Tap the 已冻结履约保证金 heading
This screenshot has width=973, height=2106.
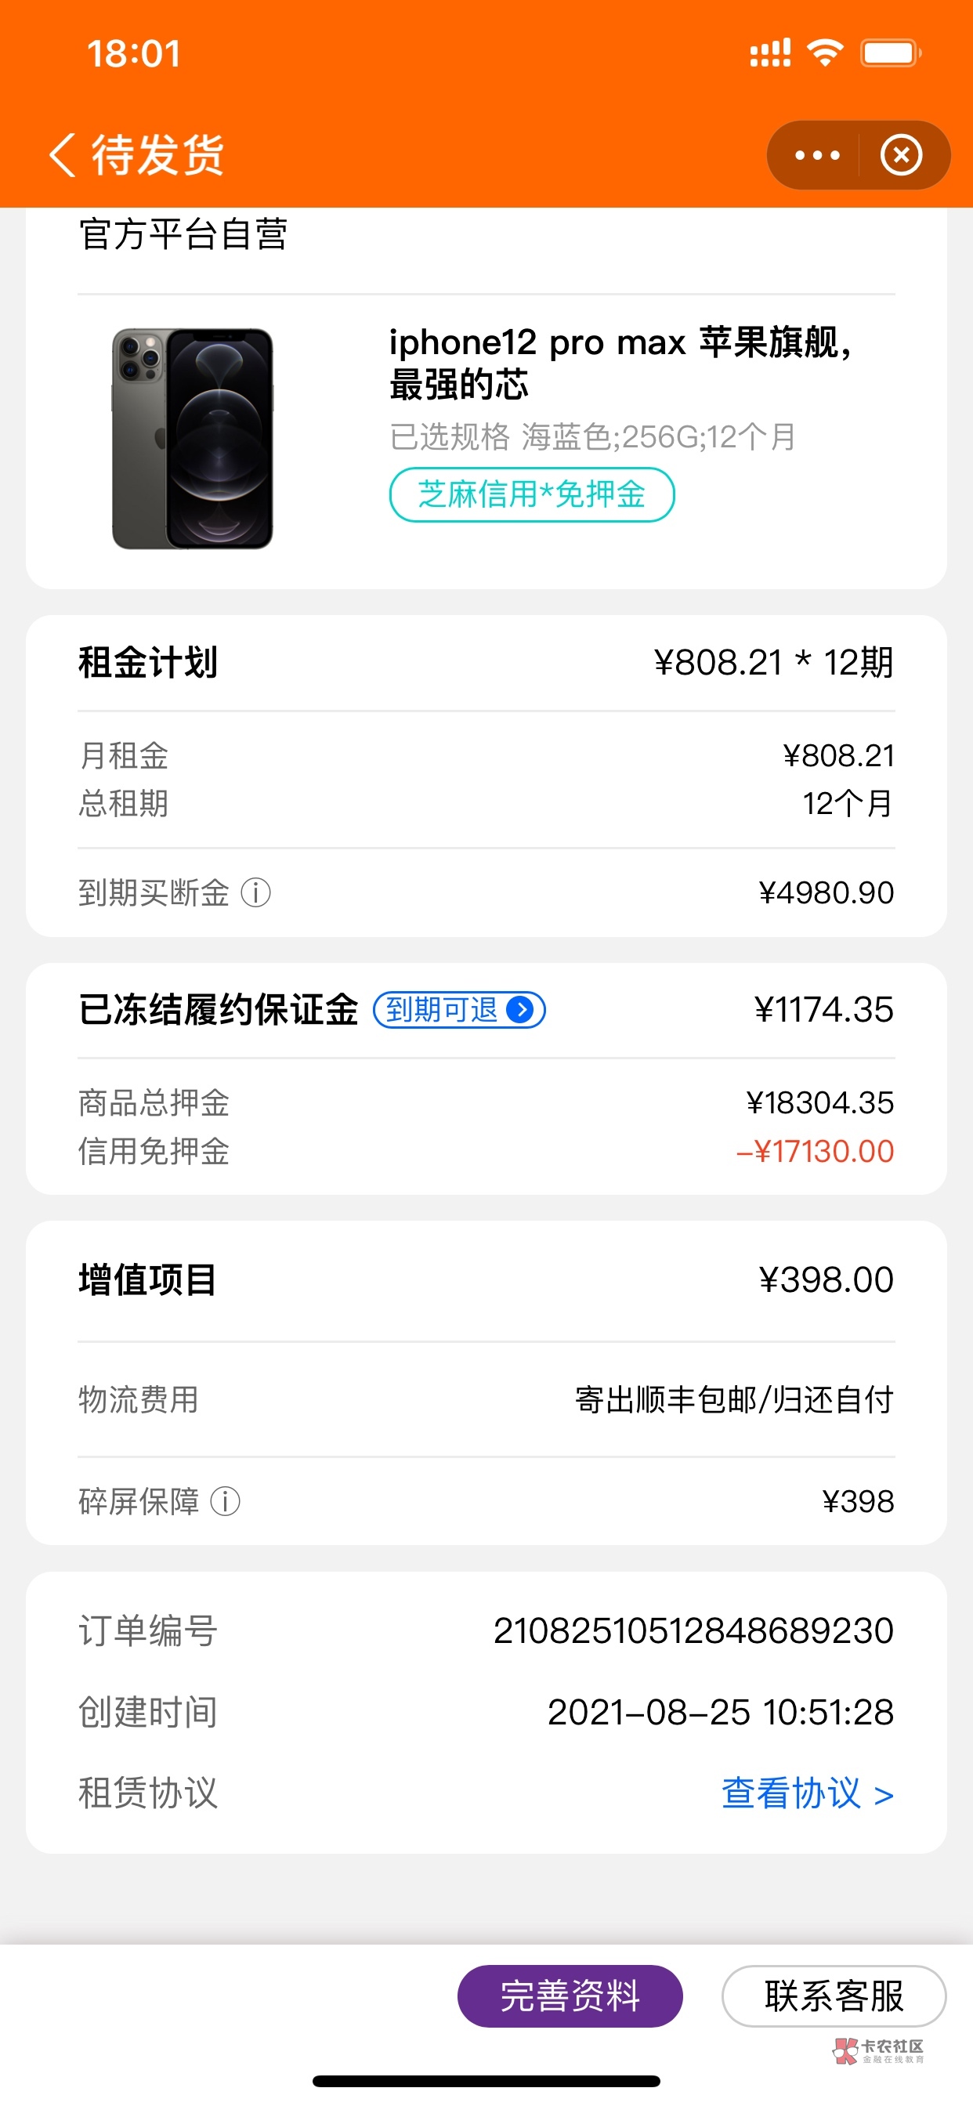click(219, 1010)
